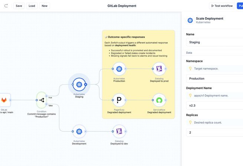Click the Test workflow button
This screenshot has width=243, height=166.
click(x=222, y=6)
